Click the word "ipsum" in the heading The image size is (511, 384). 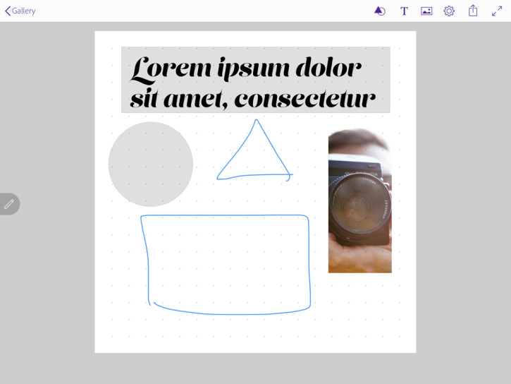[x=252, y=69]
